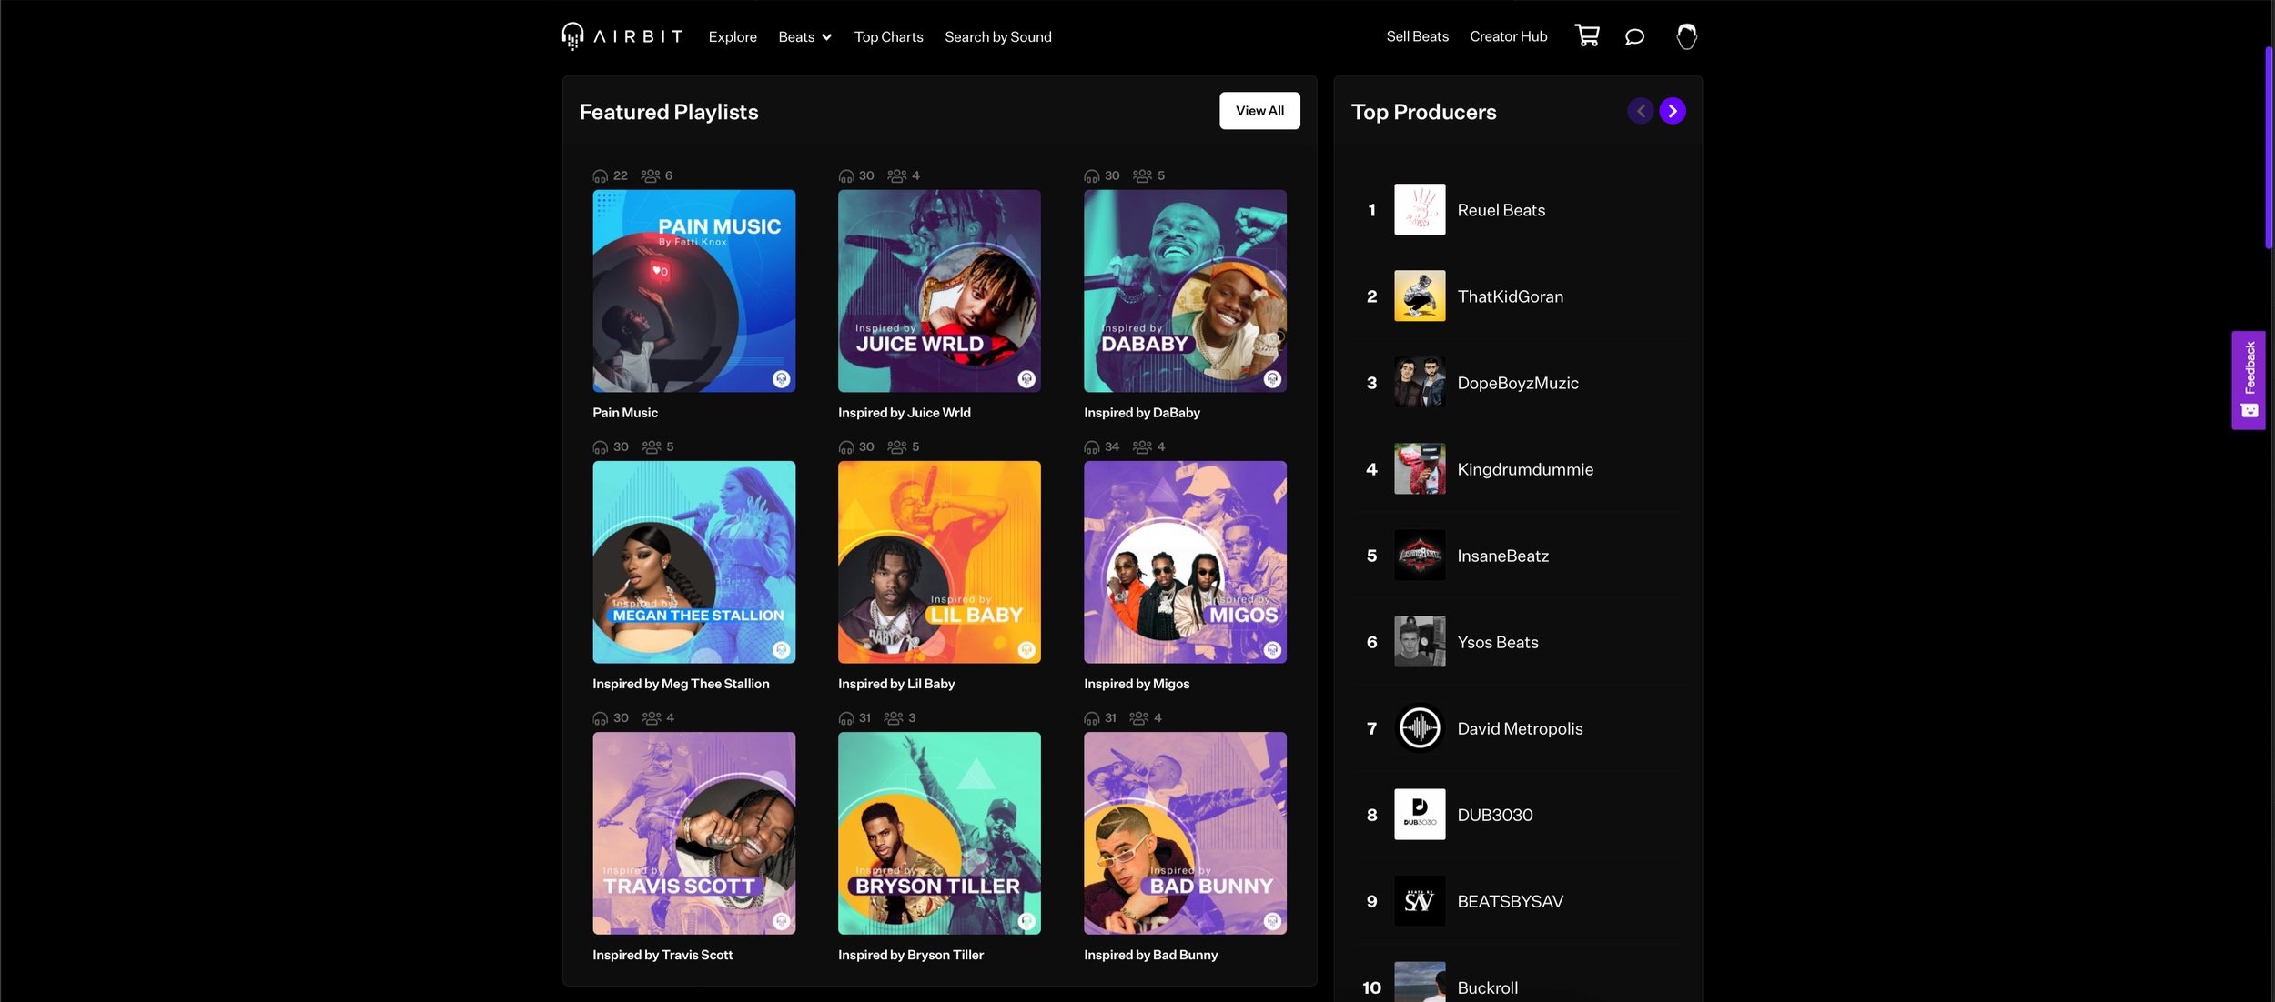Open David Metropolis waveform avatar
The image size is (2275, 1002).
[x=1420, y=727]
